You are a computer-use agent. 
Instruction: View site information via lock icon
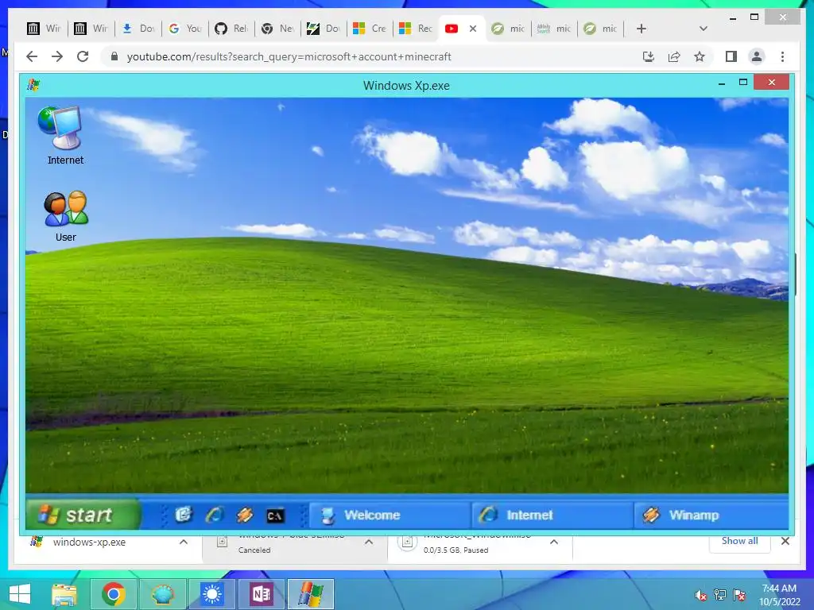[114, 56]
